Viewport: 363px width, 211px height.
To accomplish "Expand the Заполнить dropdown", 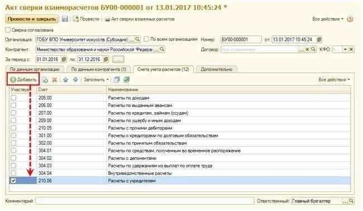I will tap(96, 80).
